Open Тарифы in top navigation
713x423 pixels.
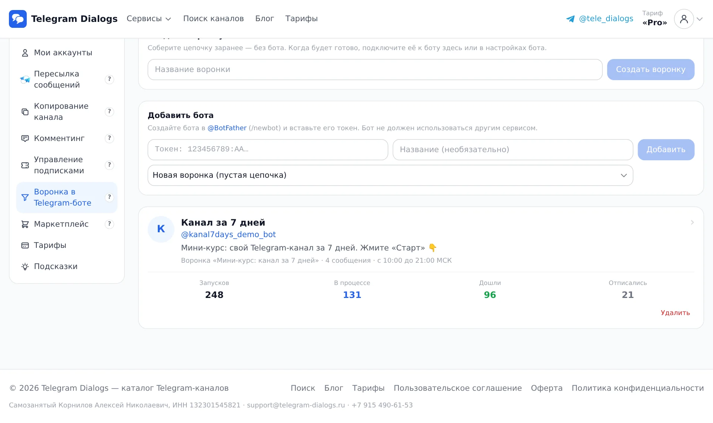(x=301, y=19)
